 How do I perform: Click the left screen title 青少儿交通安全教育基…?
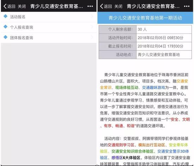56,6
